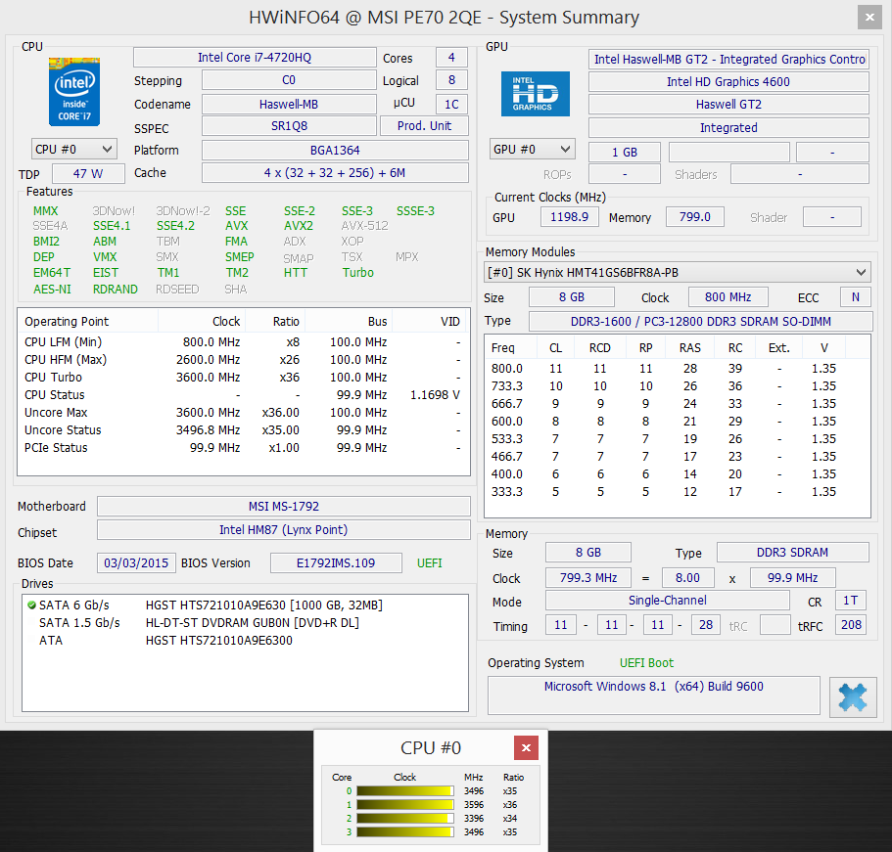Image resolution: width=892 pixels, height=852 pixels.
Task: Click the Intel HD Graphics 4600 field
Action: [x=728, y=82]
